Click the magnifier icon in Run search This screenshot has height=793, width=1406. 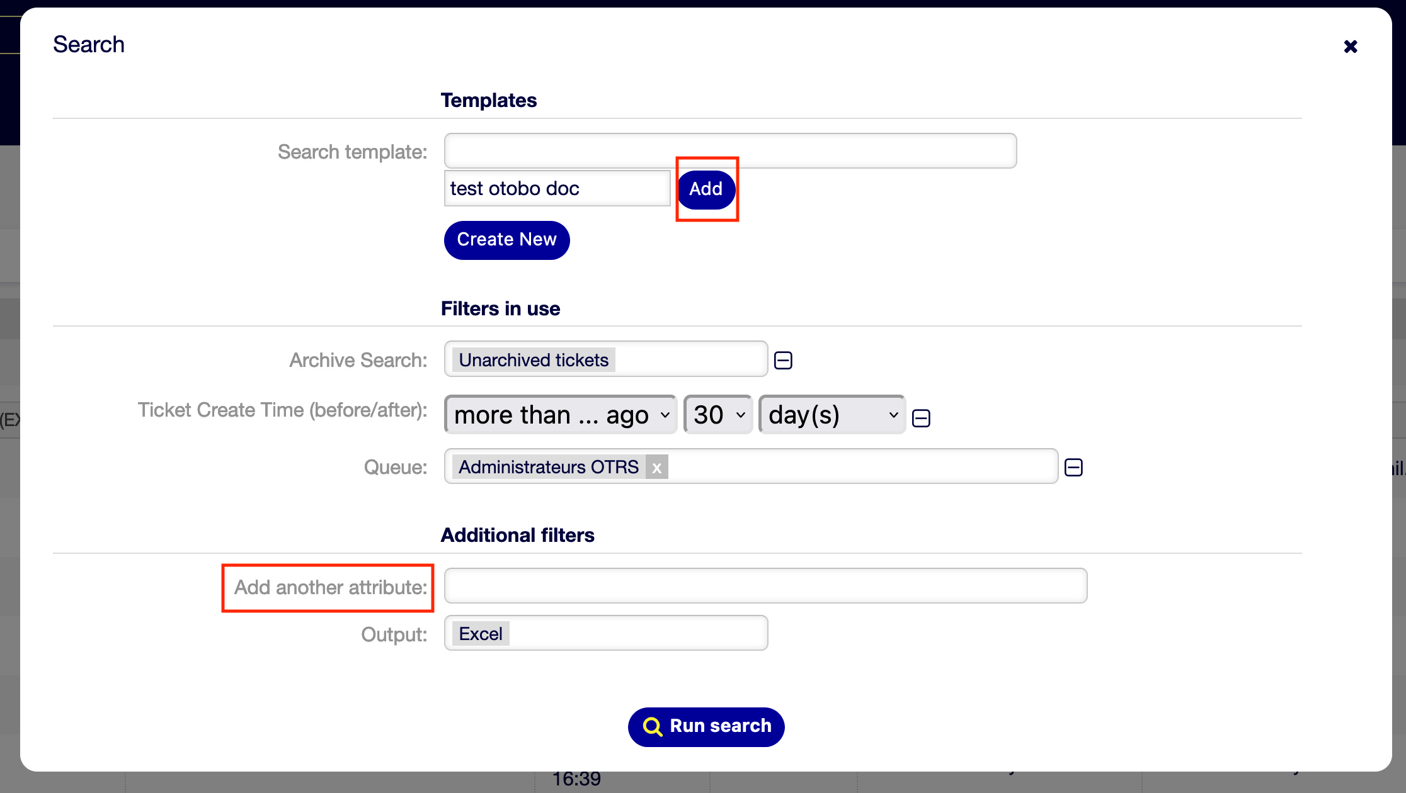[x=652, y=727]
